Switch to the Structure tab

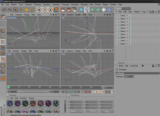coord(126,9)
